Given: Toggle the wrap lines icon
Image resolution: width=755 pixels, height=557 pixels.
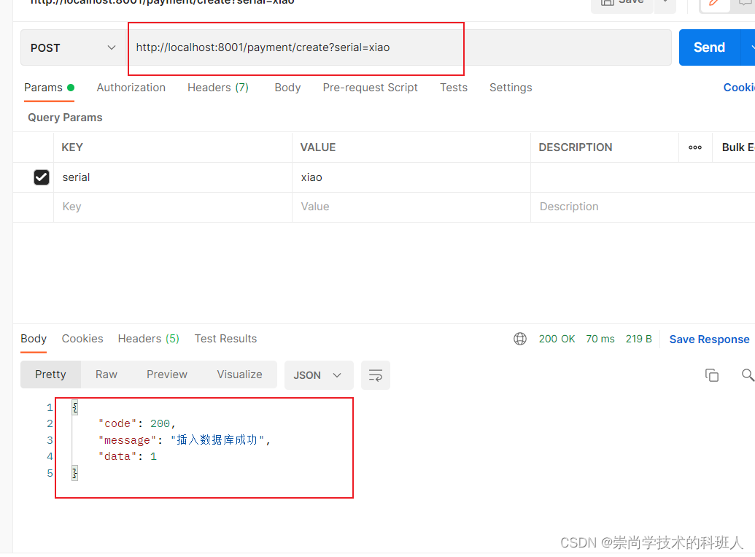Looking at the screenshot, I should pos(376,375).
